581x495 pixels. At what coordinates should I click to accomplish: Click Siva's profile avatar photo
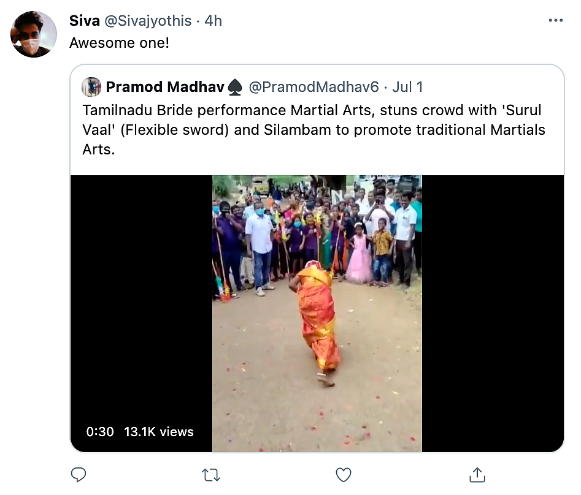[x=34, y=34]
